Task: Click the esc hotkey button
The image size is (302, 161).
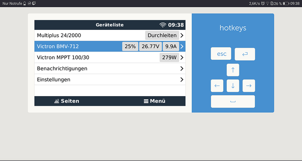Action: pos(221,54)
